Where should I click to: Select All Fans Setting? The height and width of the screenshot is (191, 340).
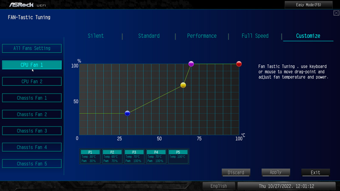click(32, 48)
